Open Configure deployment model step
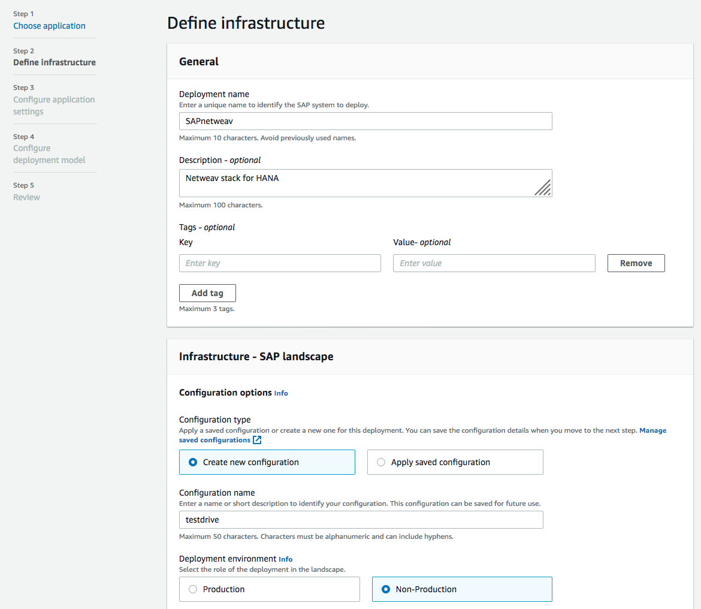Viewport: 701px width, 609px height. click(49, 154)
